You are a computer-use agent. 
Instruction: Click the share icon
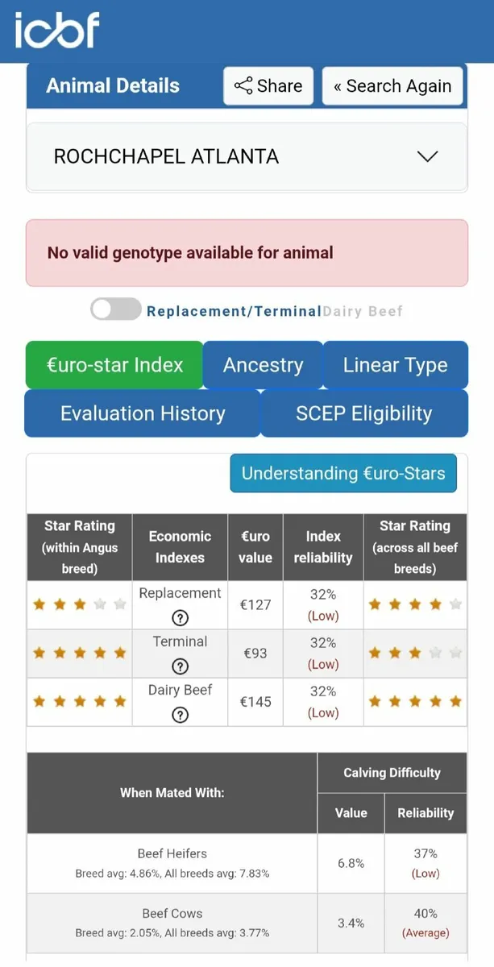pos(243,85)
